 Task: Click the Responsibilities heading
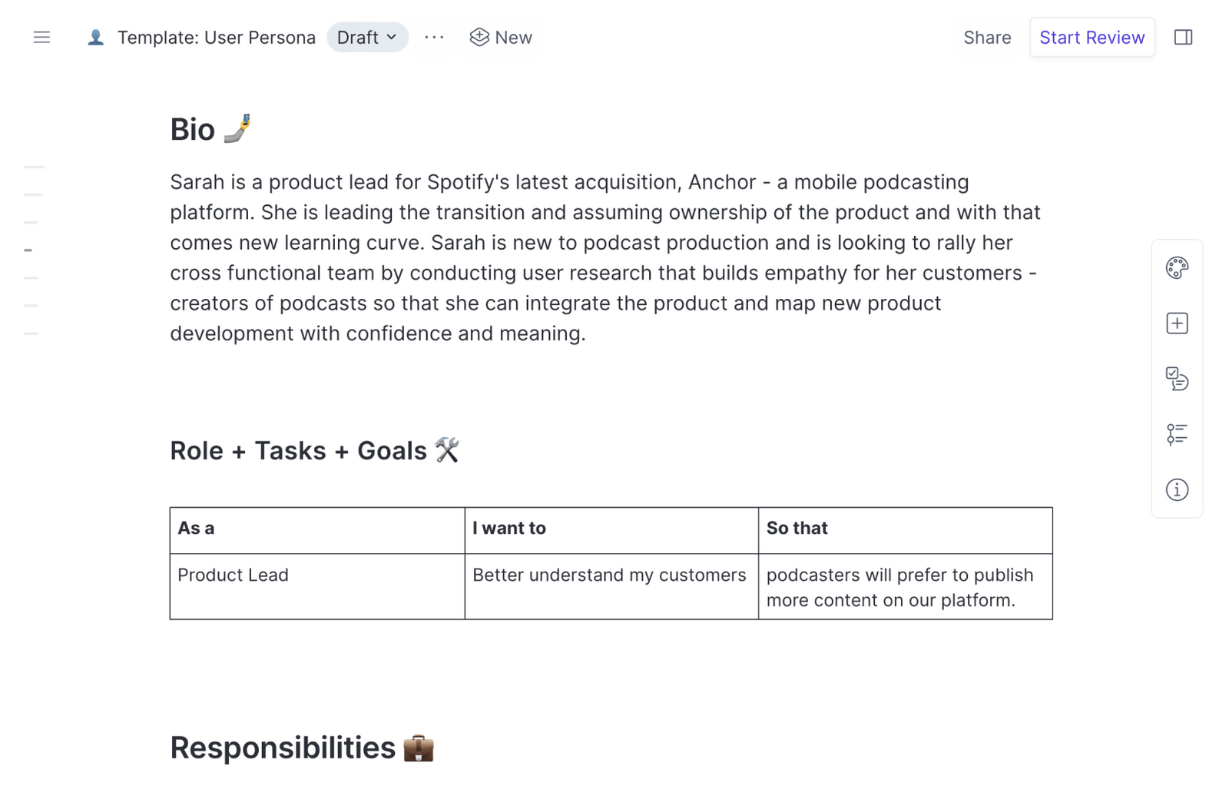[x=283, y=746]
